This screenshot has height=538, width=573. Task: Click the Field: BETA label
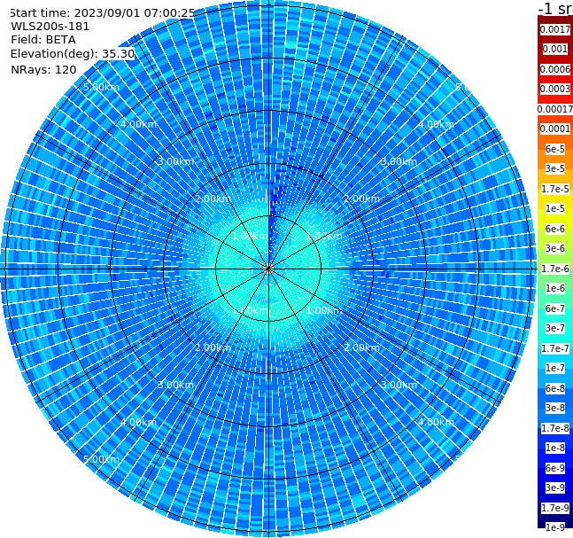(43, 40)
